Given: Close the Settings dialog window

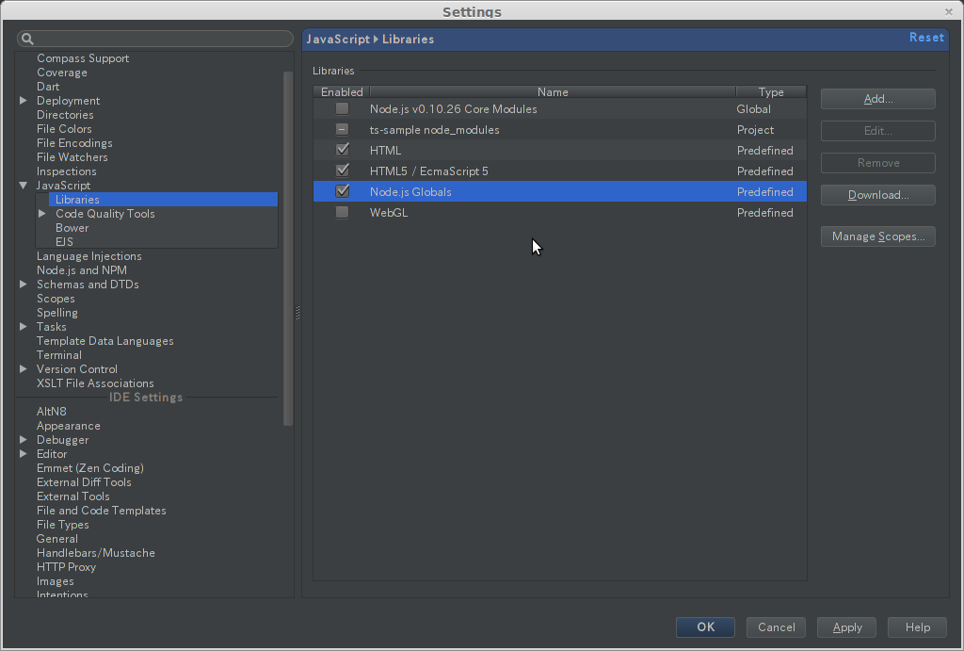Looking at the screenshot, I should pyautogui.click(x=949, y=11).
